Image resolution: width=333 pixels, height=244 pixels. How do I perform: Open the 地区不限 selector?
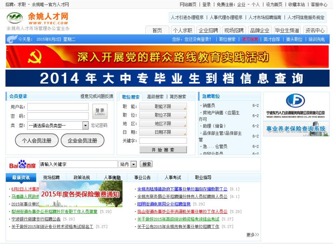pos(163,123)
